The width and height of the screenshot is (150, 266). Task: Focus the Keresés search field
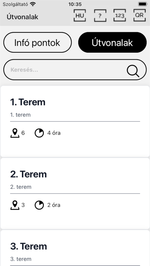[x=75, y=70]
